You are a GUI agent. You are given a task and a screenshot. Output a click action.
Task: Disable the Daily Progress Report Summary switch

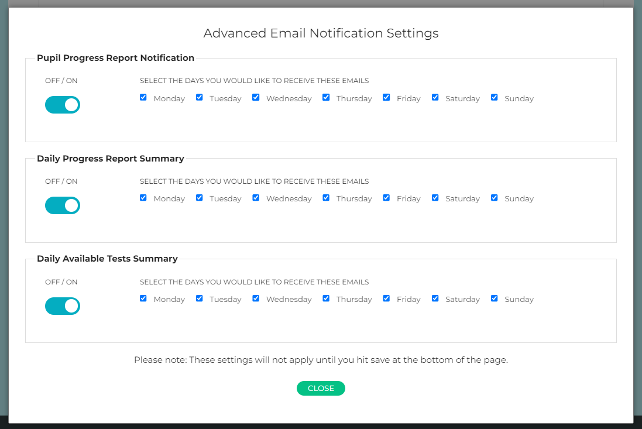[x=62, y=205]
